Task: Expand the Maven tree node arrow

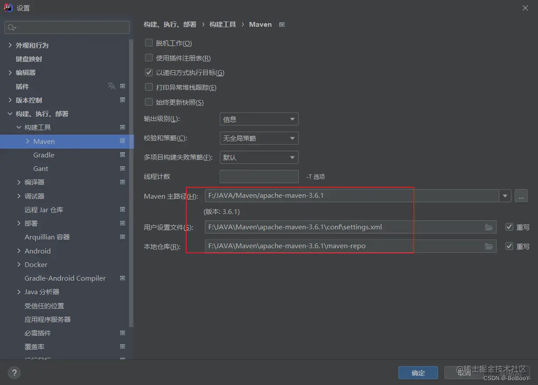Action: tap(28, 141)
